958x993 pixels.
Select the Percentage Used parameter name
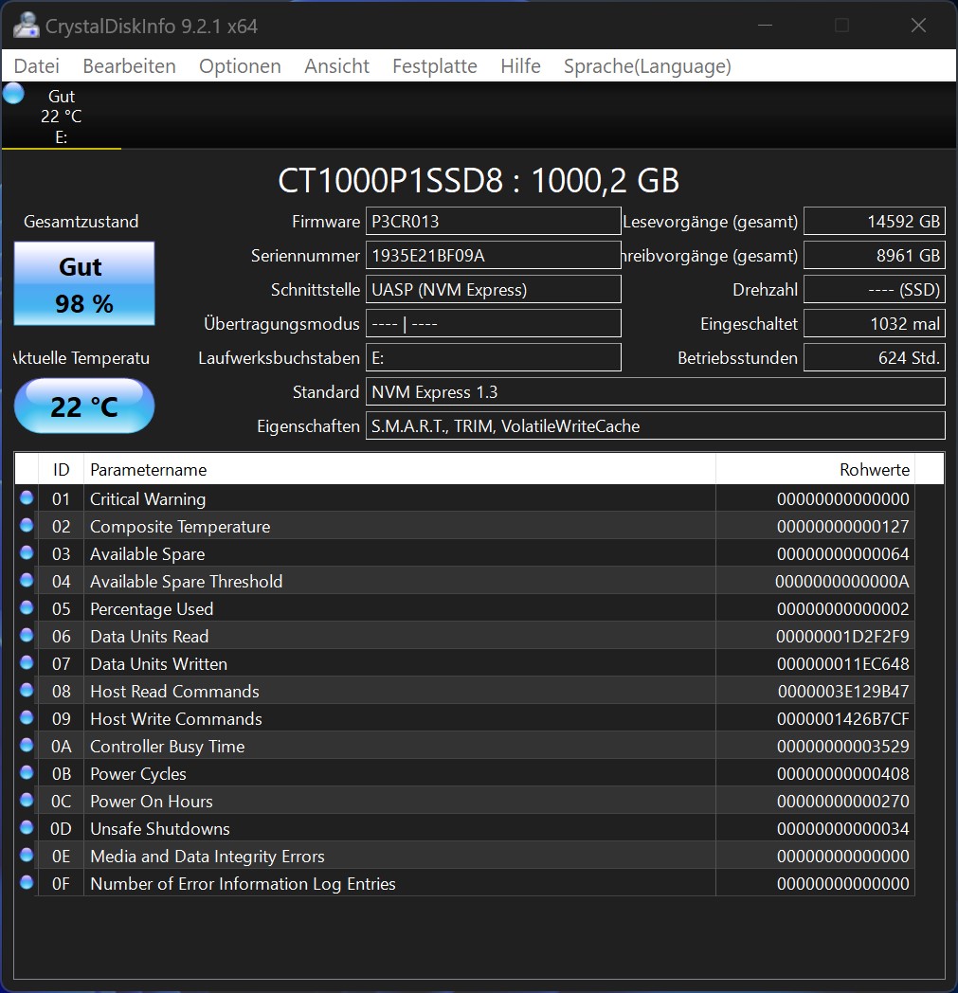(x=152, y=609)
